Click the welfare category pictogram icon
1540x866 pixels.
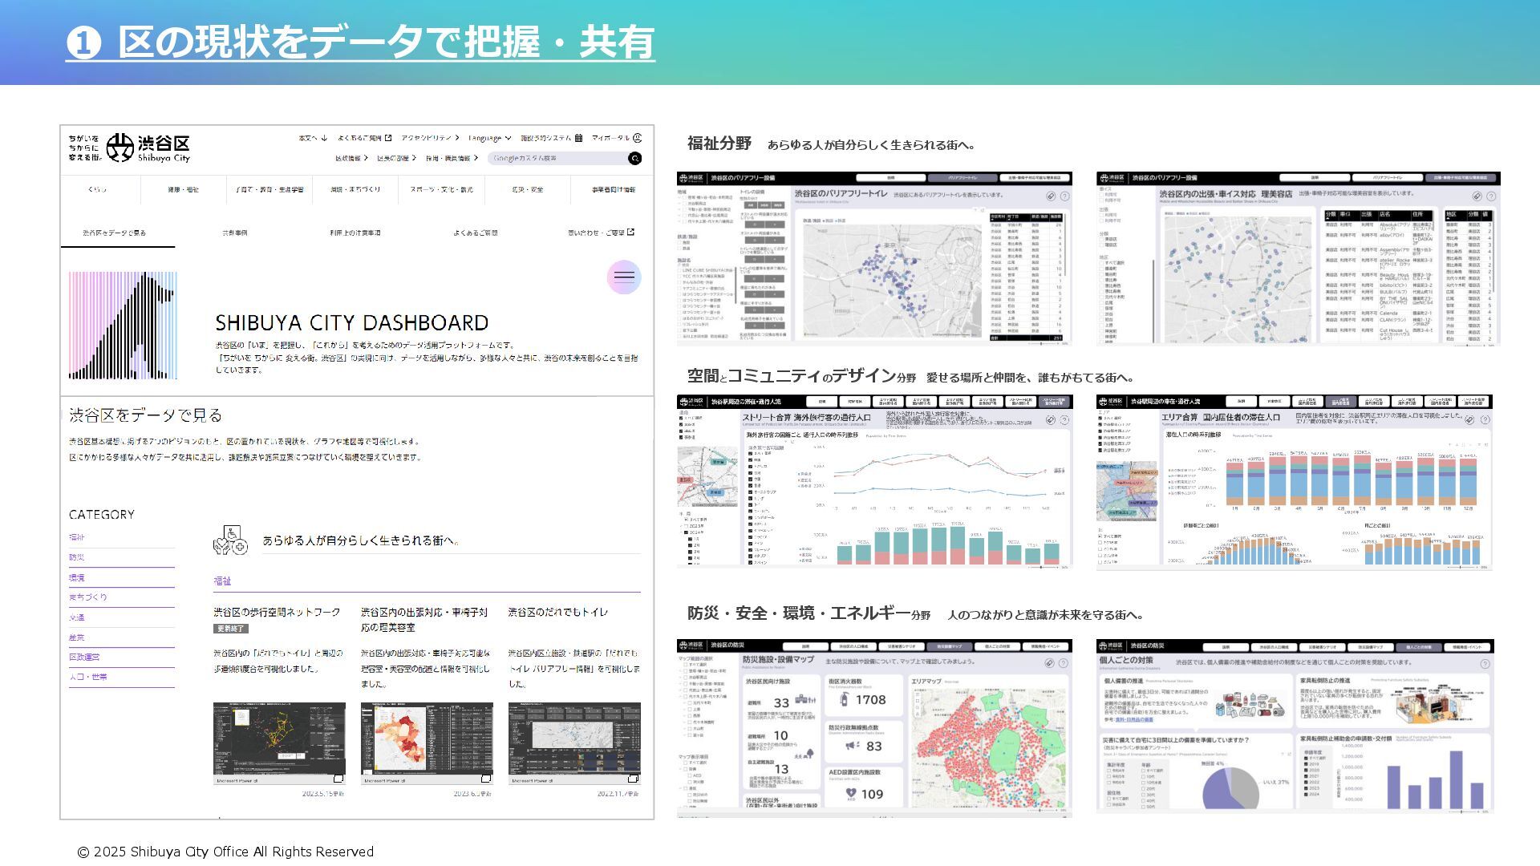(230, 540)
